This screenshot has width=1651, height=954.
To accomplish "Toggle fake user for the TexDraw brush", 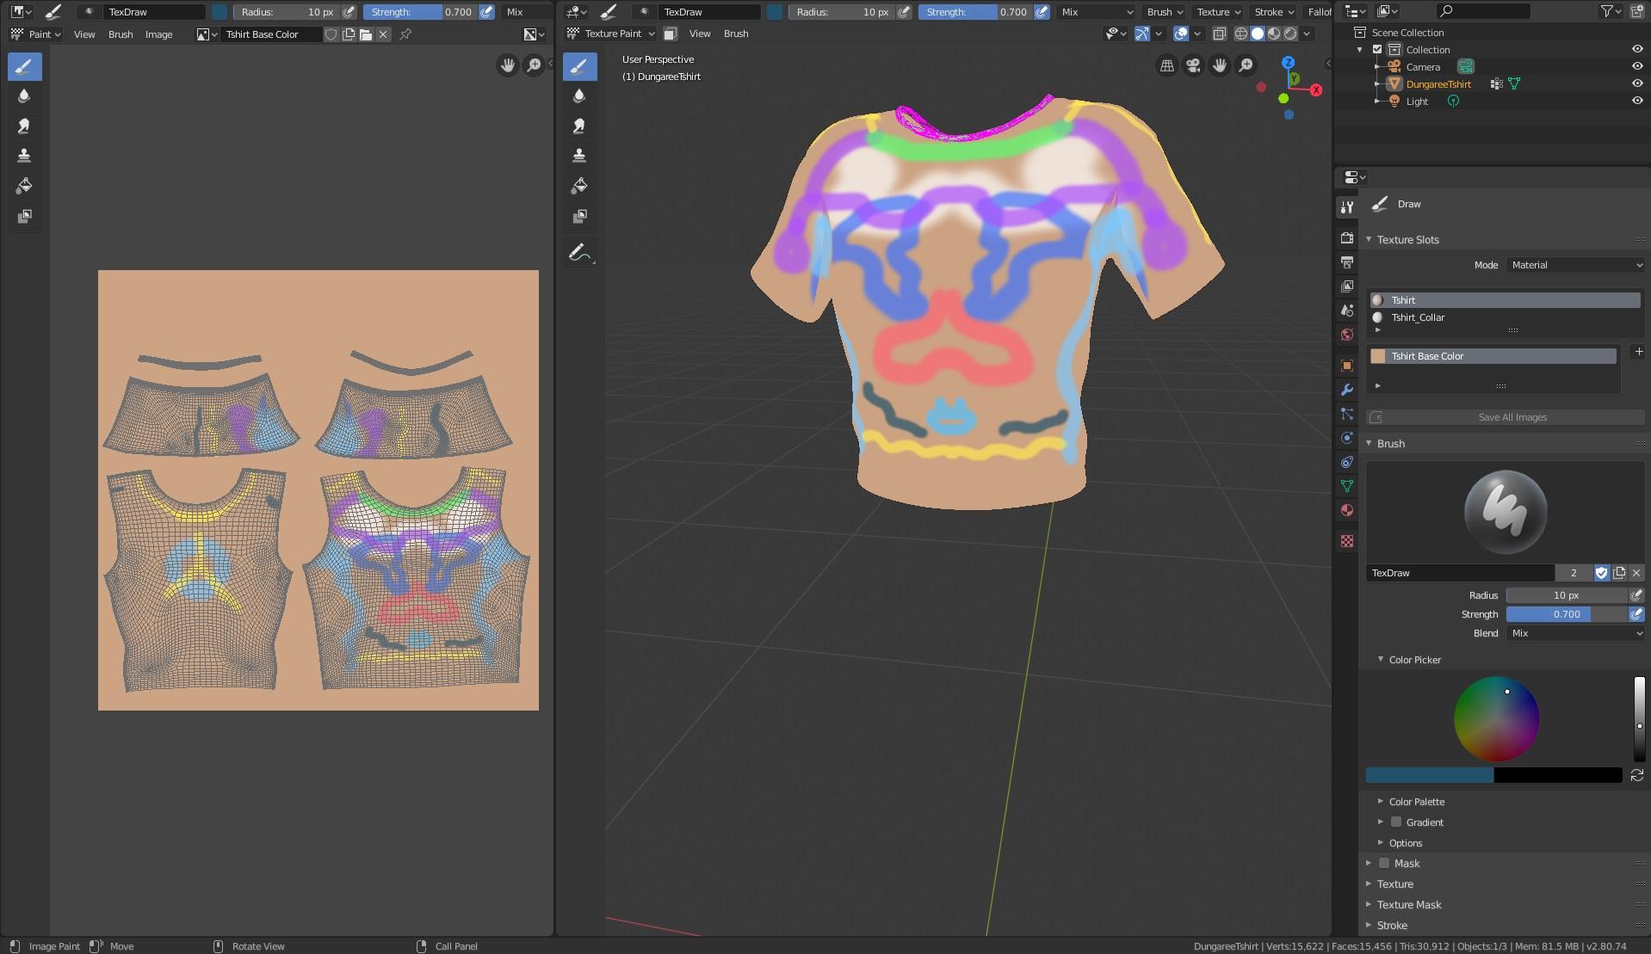I will click(1602, 573).
